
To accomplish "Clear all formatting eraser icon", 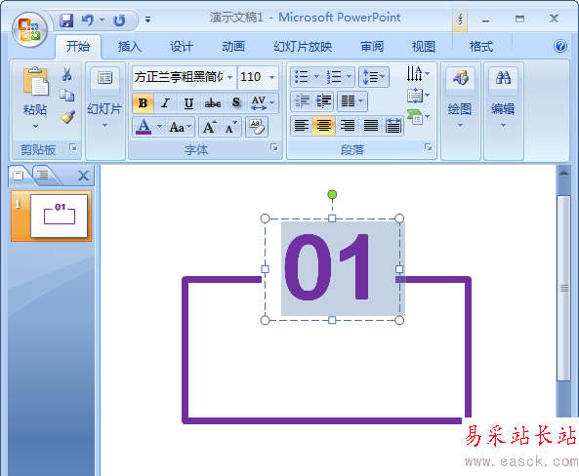I will click(x=257, y=127).
